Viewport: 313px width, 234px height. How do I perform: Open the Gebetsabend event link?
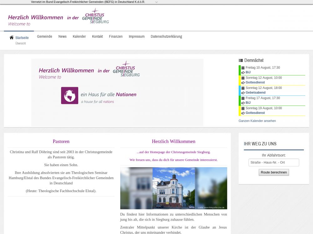coord(255,93)
